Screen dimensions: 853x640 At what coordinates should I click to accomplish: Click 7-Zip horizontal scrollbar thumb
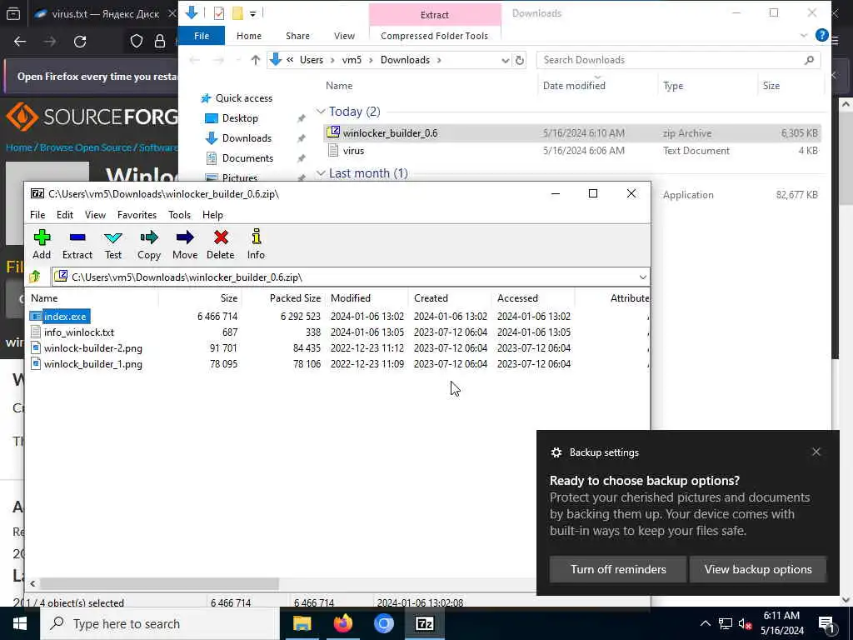pos(159,583)
